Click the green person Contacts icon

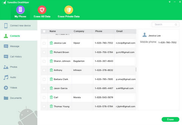click(x=6, y=36)
